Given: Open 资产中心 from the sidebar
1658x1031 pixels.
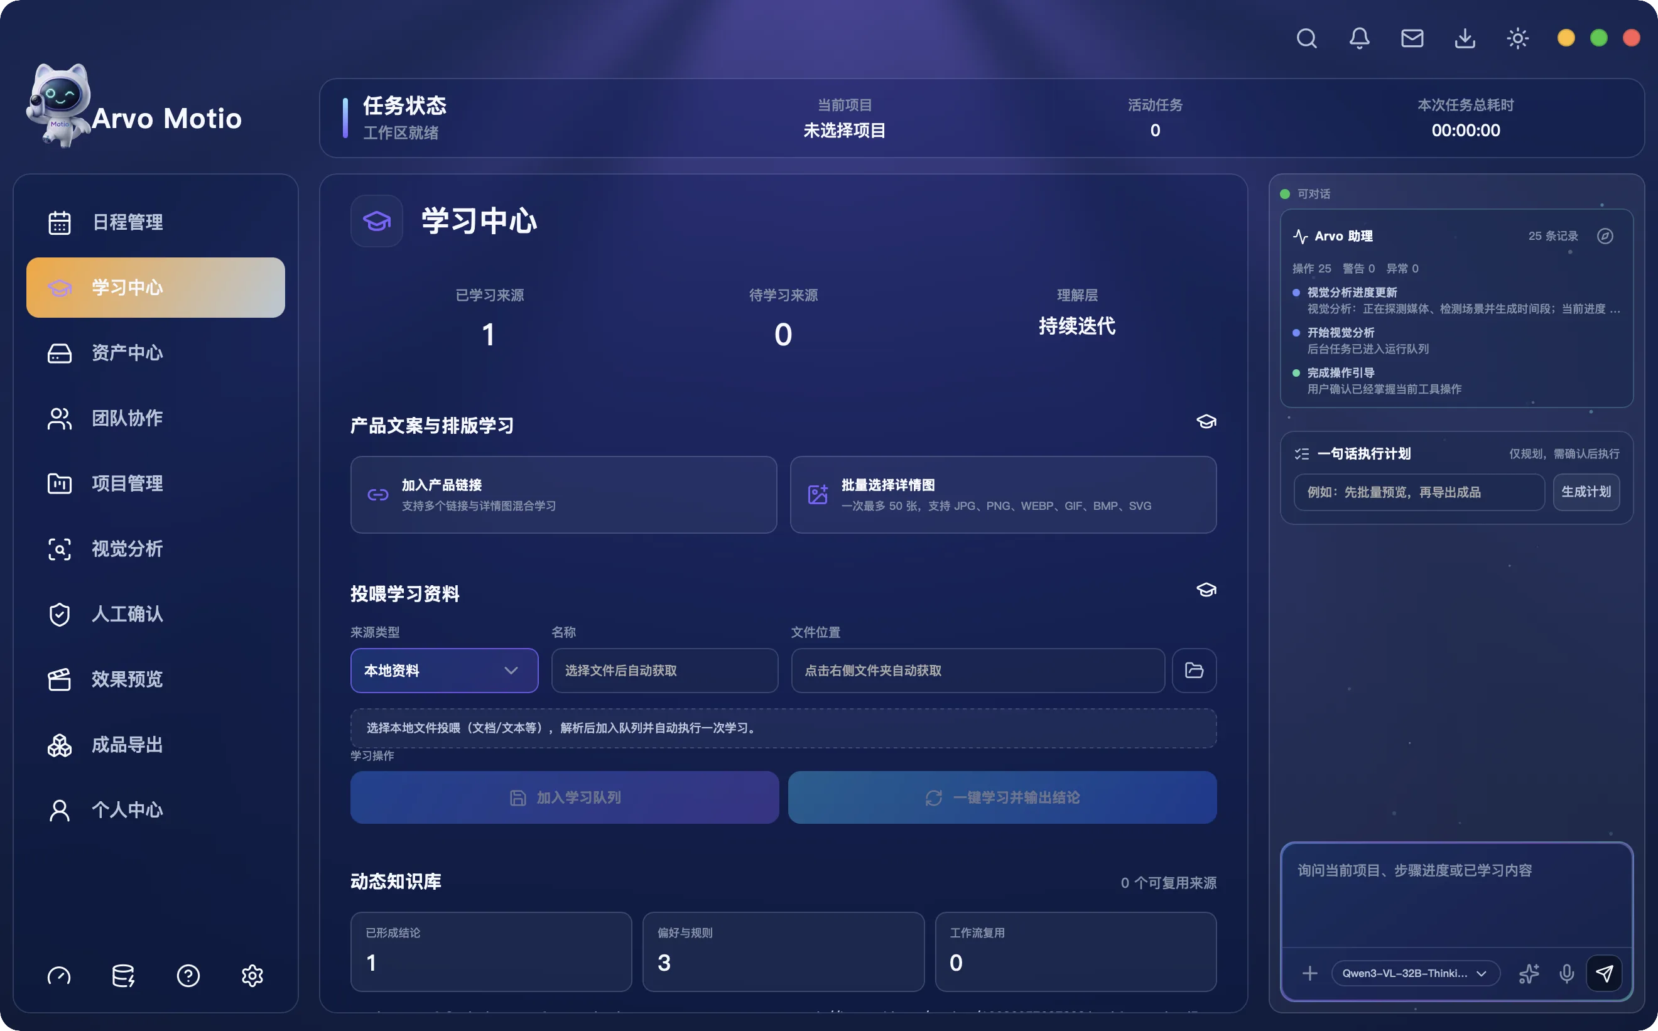Looking at the screenshot, I should coord(156,352).
